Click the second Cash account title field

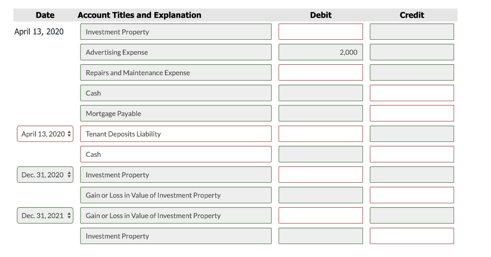175,154
